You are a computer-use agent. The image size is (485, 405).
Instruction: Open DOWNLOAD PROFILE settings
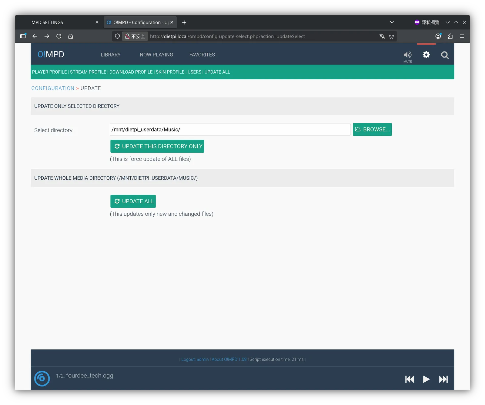coord(131,72)
